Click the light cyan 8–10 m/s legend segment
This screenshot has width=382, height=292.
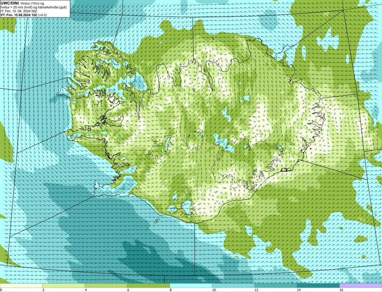(191, 285)
